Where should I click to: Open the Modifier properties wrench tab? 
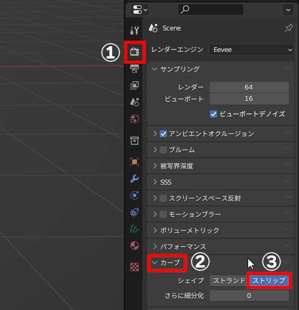(x=135, y=179)
